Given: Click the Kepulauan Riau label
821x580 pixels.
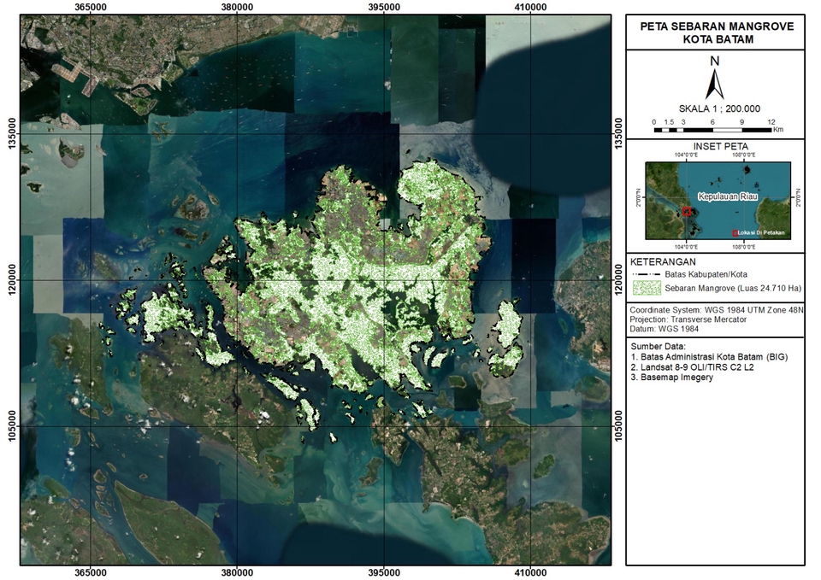Looking at the screenshot, I should tap(729, 196).
